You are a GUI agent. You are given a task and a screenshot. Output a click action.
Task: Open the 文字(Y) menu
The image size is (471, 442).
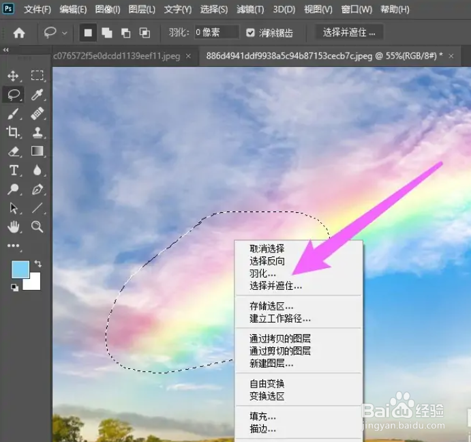(177, 10)
